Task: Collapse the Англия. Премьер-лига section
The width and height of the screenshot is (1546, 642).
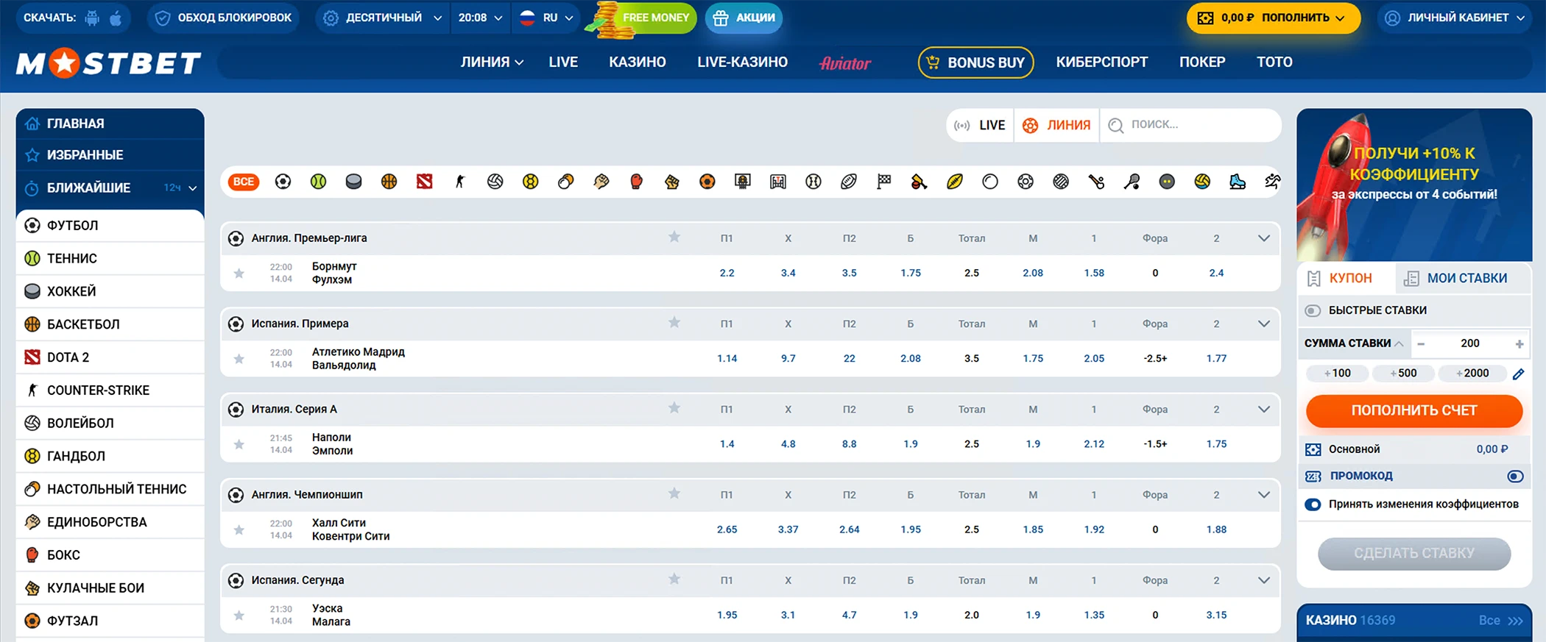Action: (x=1264, y=238)
